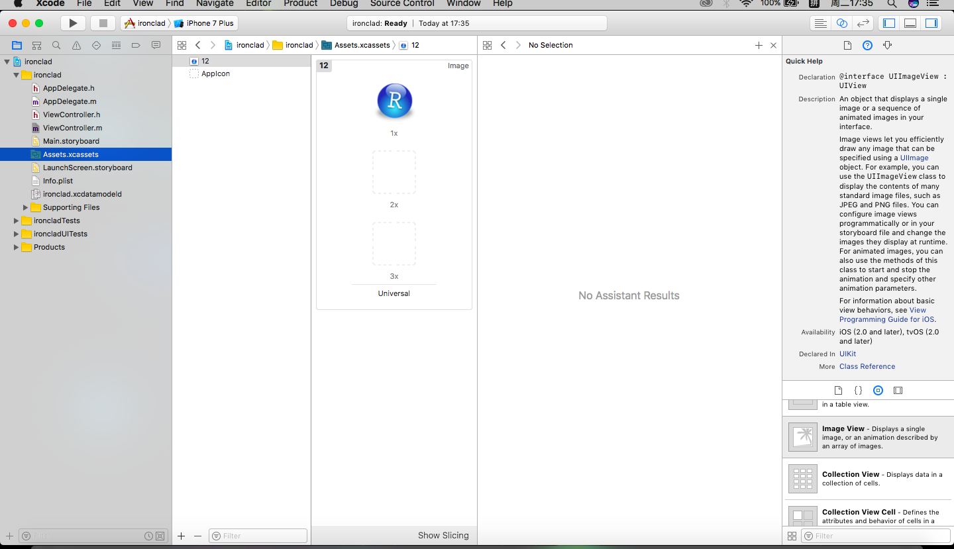
Task: Open the Debug navigator
Action: point(116,45)
